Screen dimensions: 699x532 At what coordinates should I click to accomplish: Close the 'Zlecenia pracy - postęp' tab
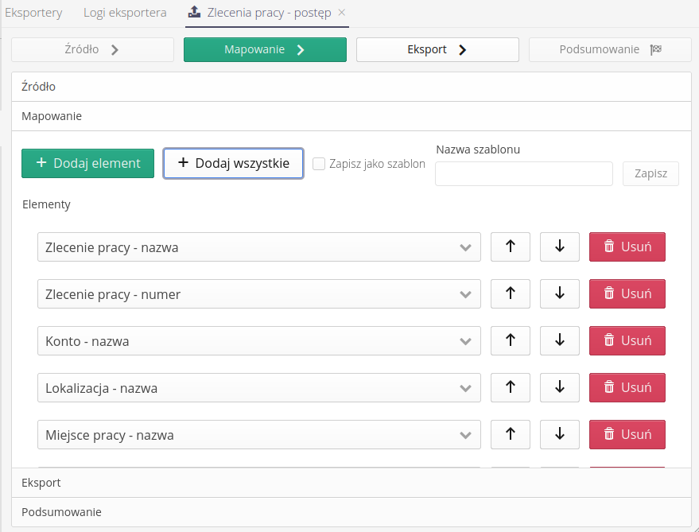342,13
